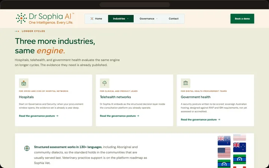Open the Governance nav item
This screenshot has height=168, width=269.
pyautogui.click(x=148, y=19)
